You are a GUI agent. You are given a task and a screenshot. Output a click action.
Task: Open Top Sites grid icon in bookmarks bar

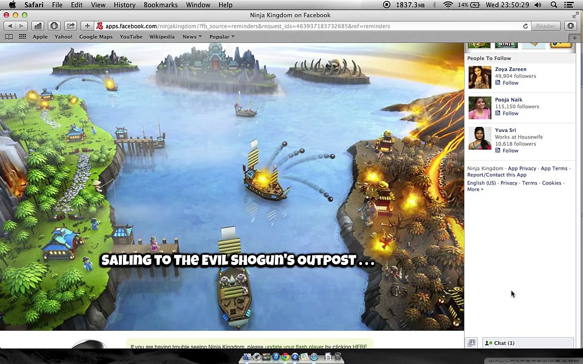[22, 37]
